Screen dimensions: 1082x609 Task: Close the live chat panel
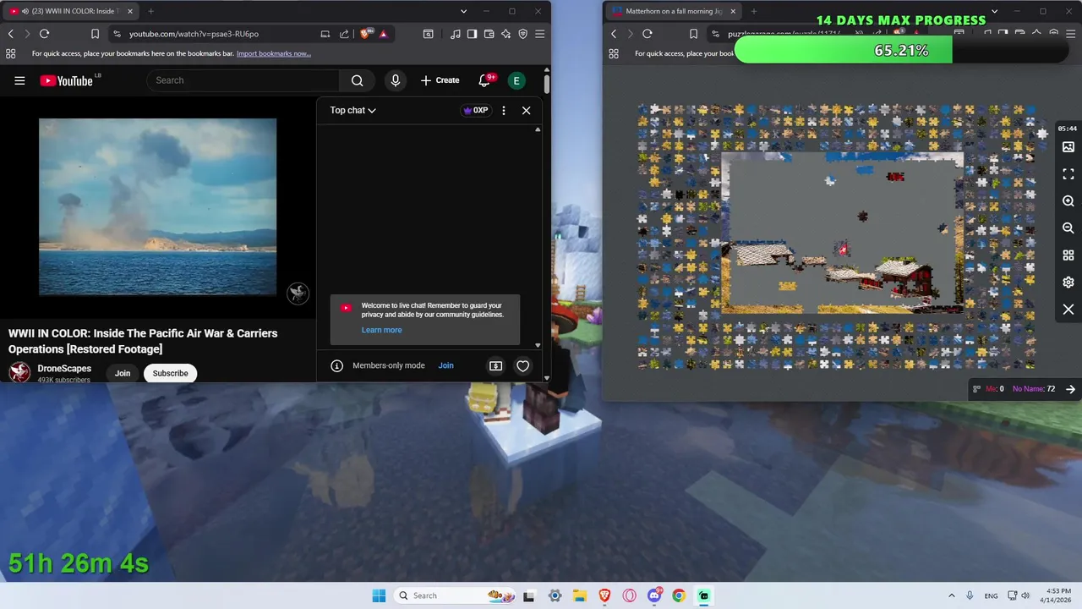[526, 110]
